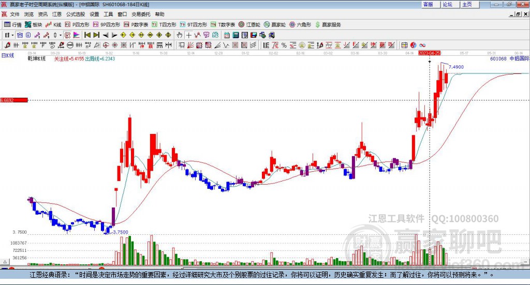This screenshot has width=530, height=285.
Task: Jump to first bar icon
Action: (87, 35)
